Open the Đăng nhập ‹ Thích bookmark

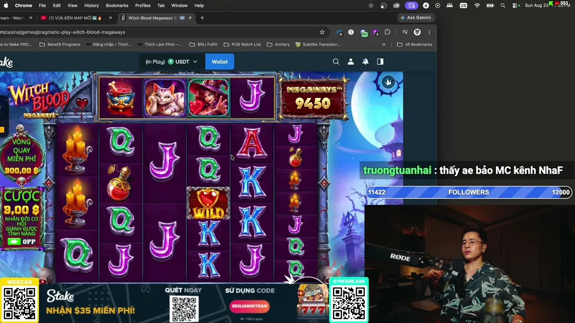[x=108, y=44]
